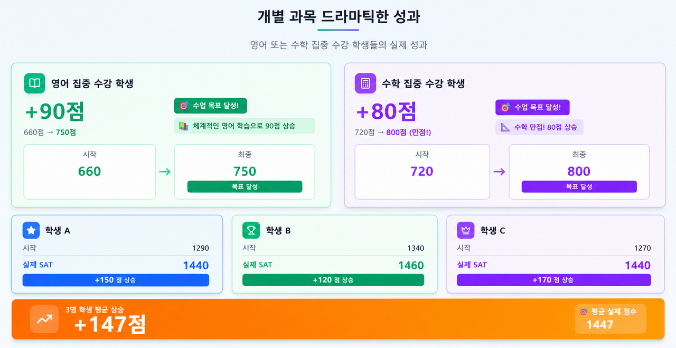Image resolution: width=676 pixels, height=348 pixels.
Task: Click the purple +170 점 상승 bar
Action: click(553, 280)
